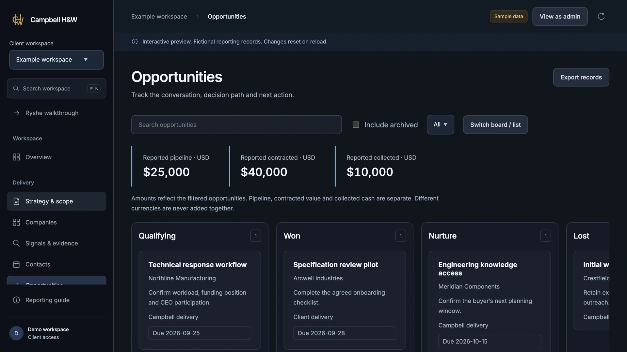Navigate to Contacts in sidebar
The image size is (627, 352).
56,264
